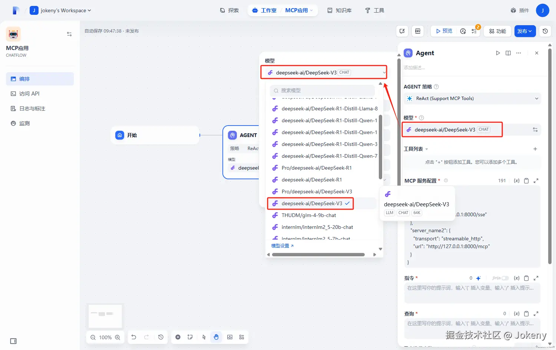Screen dimensions: 556x350
Task: Toggle the sidebar collapse icon at bottom left
Action: pyautogui.click(x=13, y=341)
